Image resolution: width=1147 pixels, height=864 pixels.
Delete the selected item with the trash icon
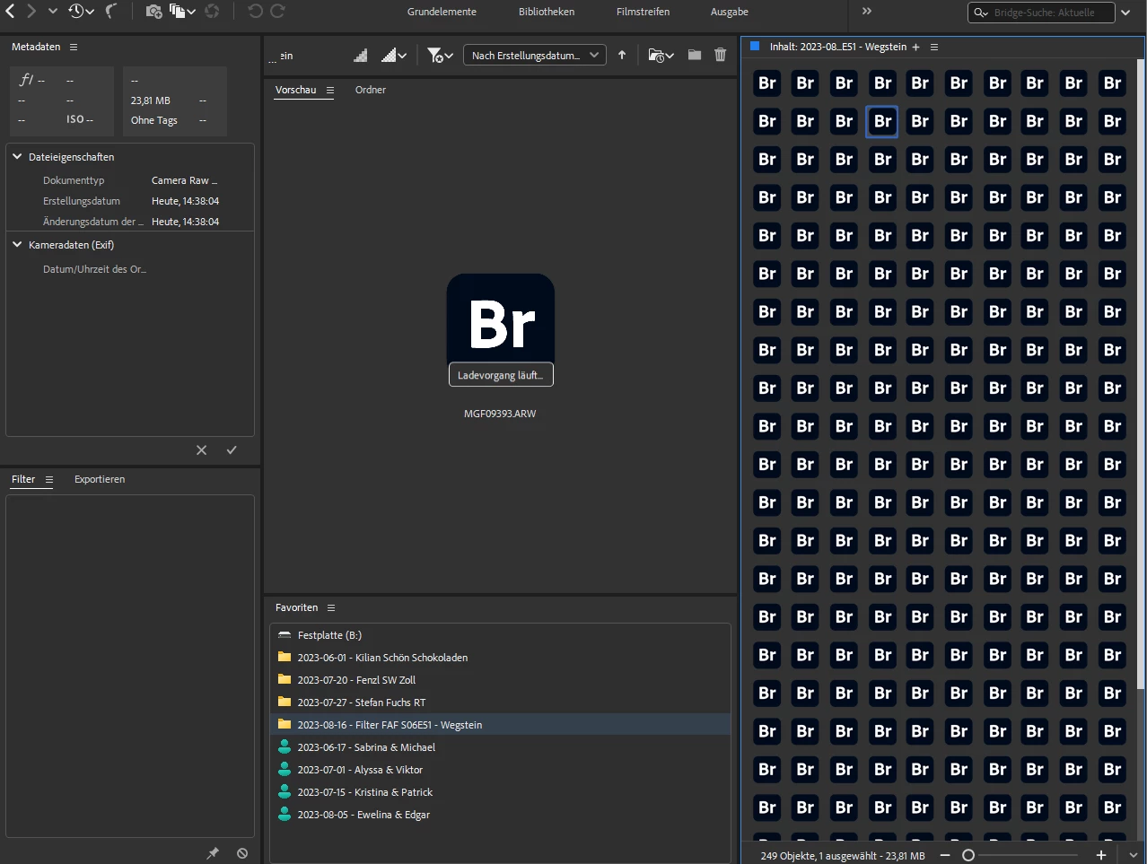720,56
